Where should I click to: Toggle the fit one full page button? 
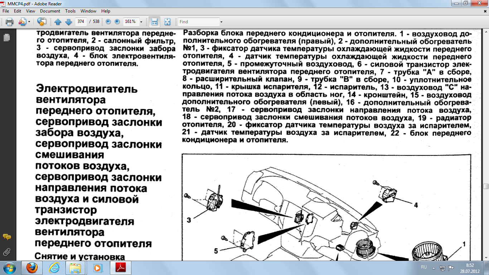[167, 22]
